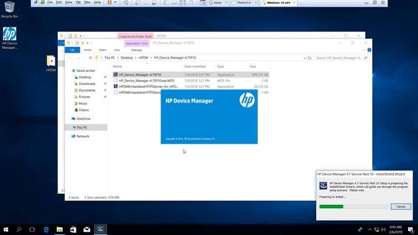The height and width of the screenshot is (235, 418).
Task: Open Documents in the navigation pane
Action: (87, 90)
